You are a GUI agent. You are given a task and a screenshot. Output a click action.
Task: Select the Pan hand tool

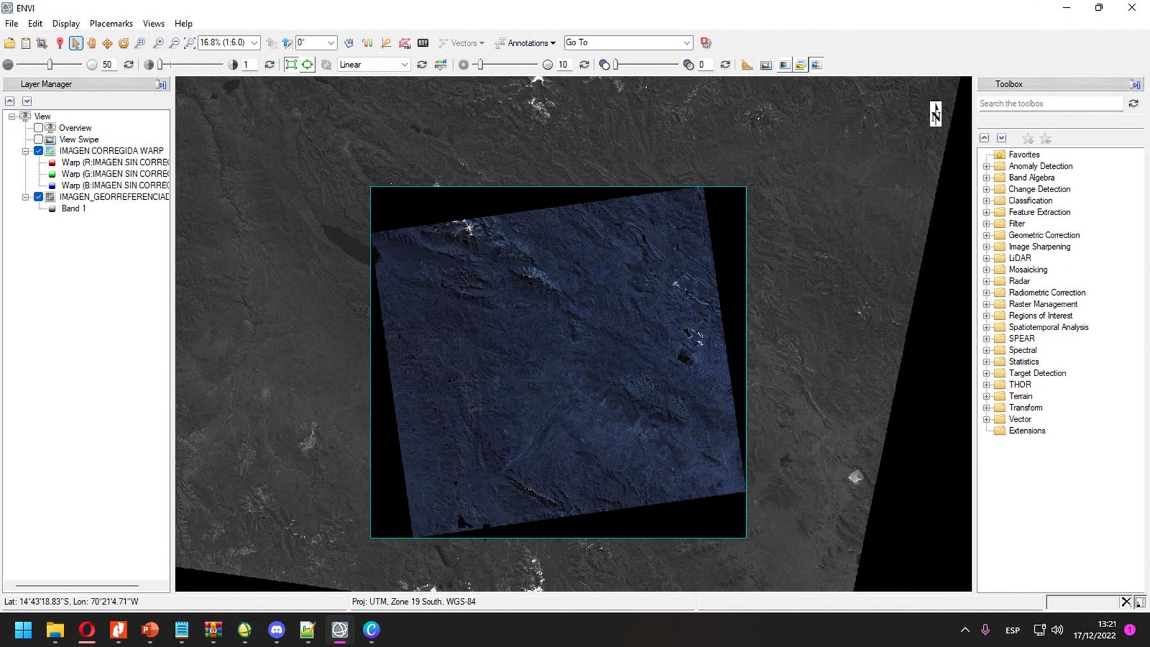tap(91, 43)
